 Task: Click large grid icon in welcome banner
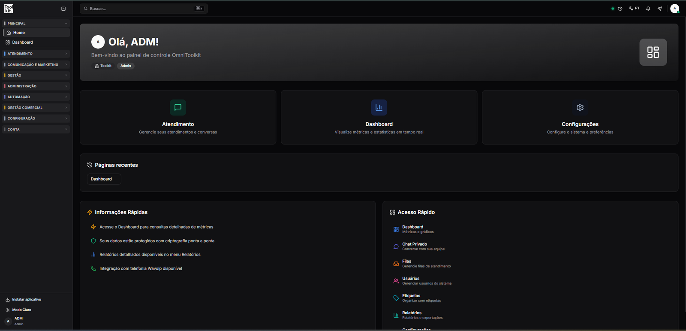click(653, 52)
